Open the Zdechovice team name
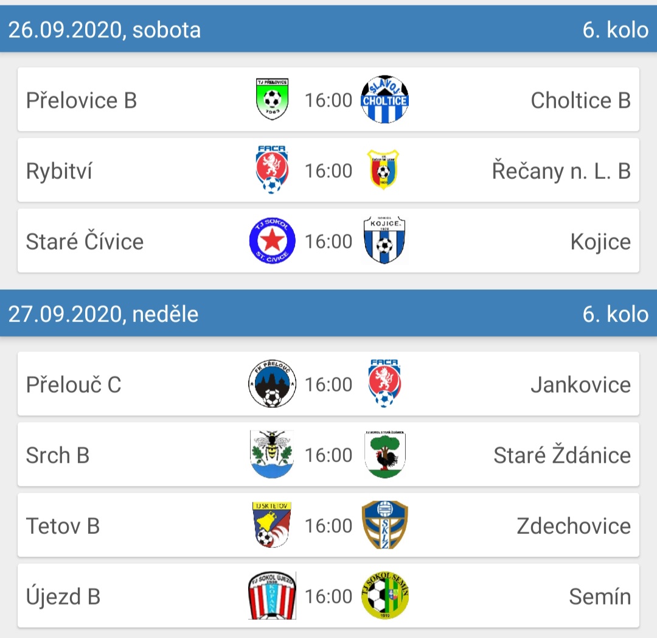Viewport: 657px width, 638px height. click(x=573, y=526)
